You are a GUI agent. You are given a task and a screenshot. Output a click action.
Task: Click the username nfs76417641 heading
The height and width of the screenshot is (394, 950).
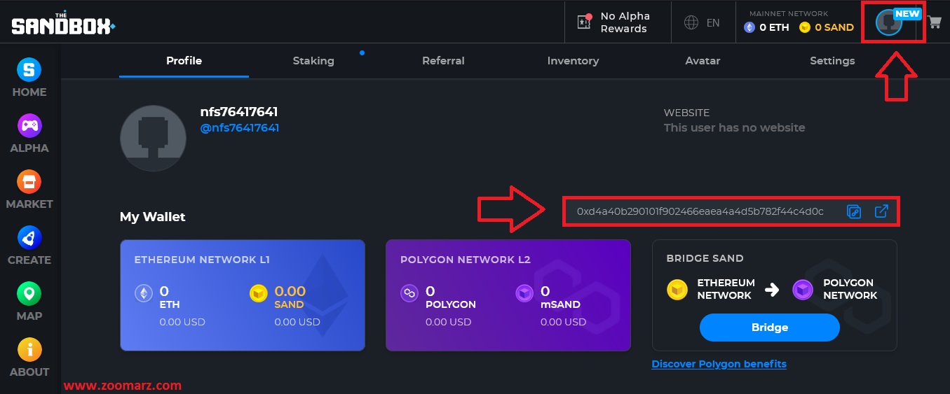(239, 112)
